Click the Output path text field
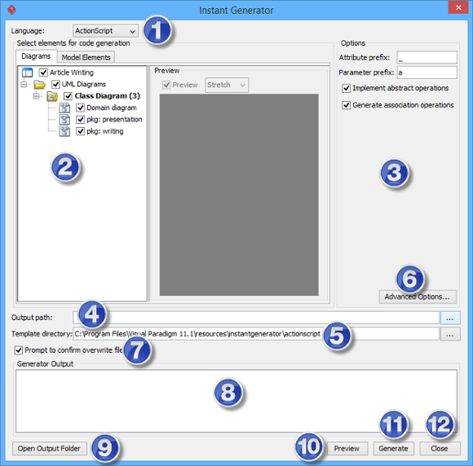This screenshot has height=466, width=473. pyautogui.click(x=256, y=318)
